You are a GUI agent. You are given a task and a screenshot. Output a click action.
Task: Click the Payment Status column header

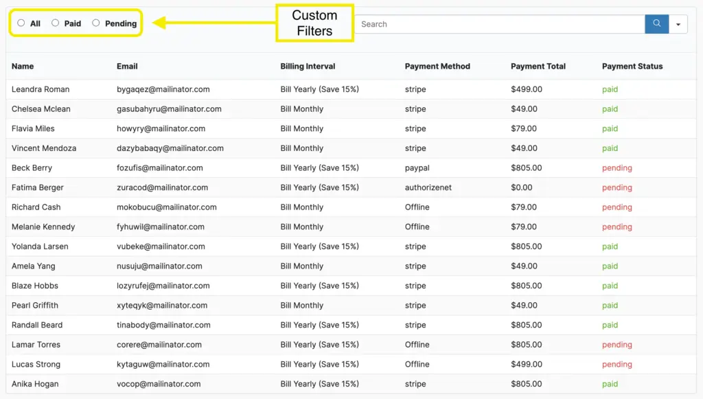coord(632,66)
